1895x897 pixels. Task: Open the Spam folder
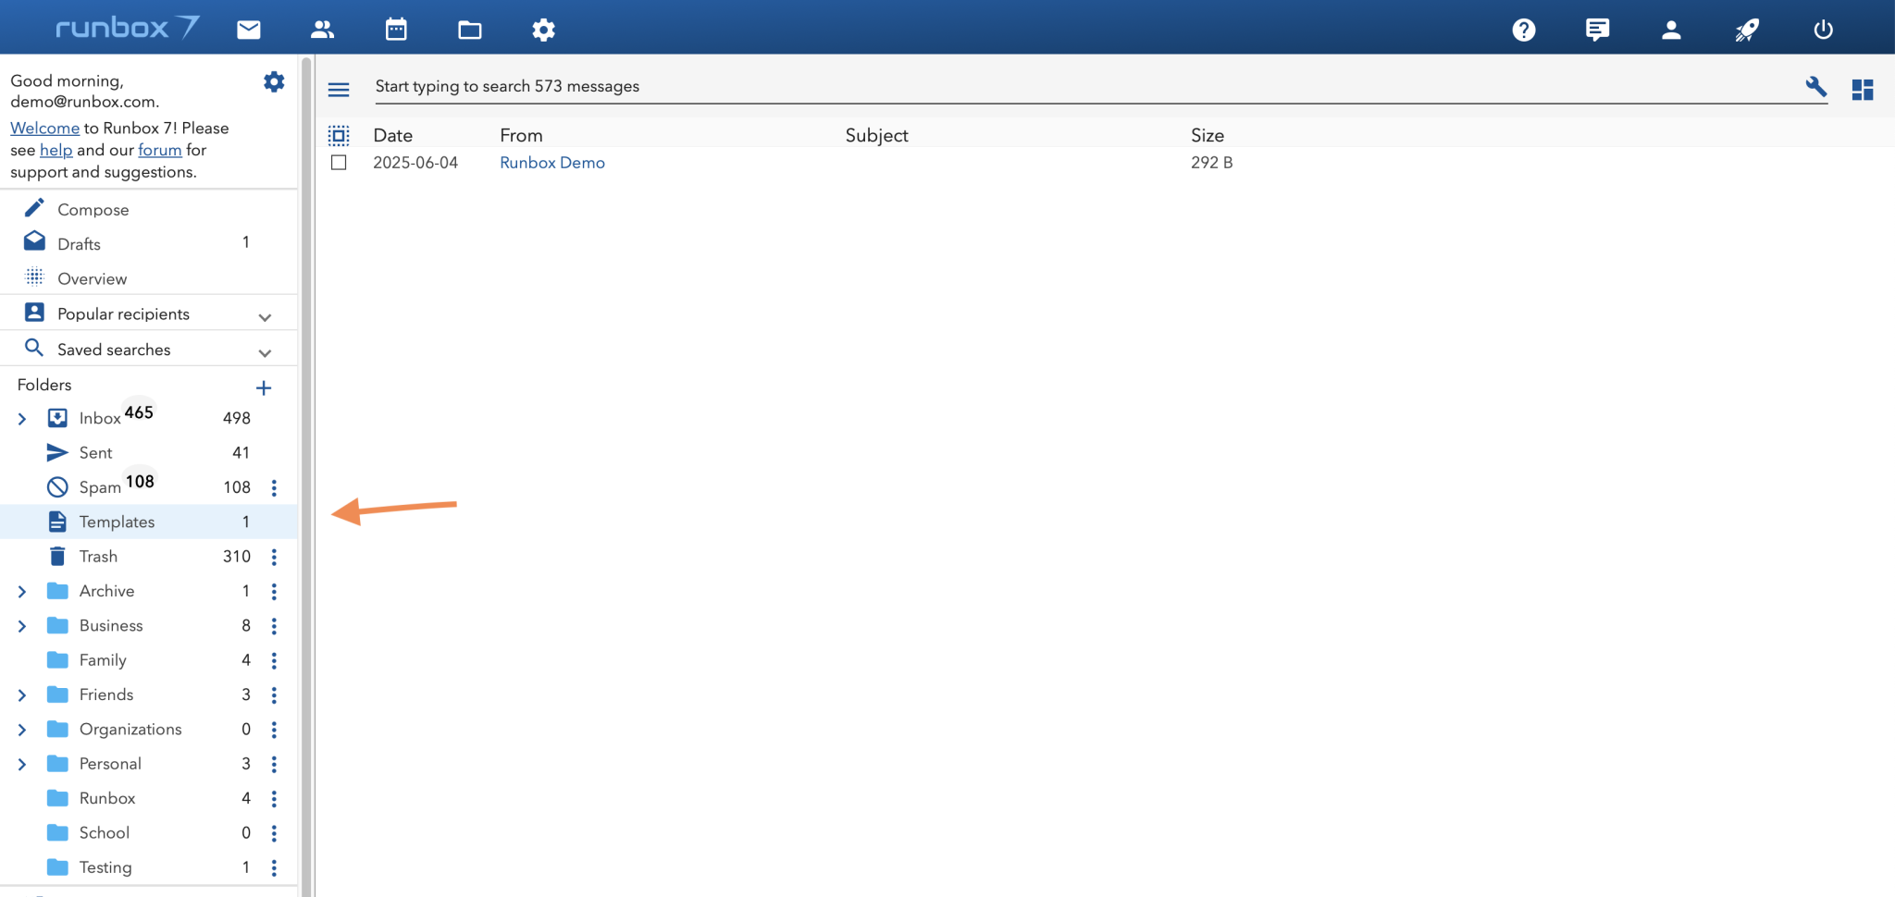click(x=100, y=487)
